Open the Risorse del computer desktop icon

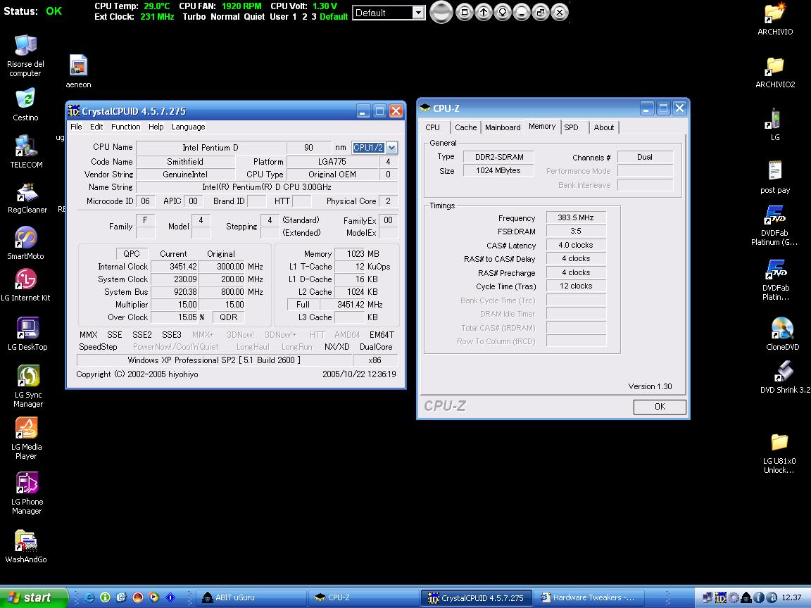[x=25, y=56]
